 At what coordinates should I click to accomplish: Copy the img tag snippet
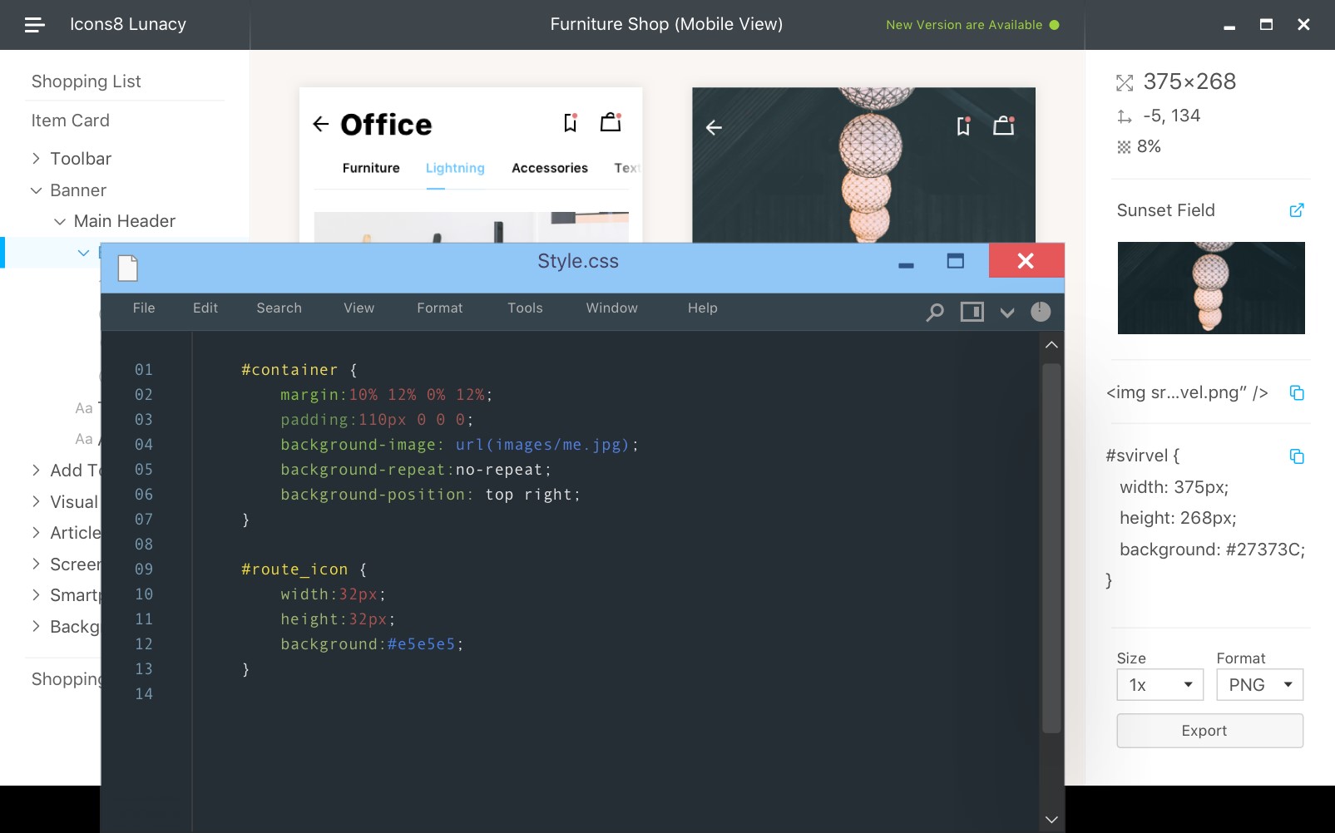click(1296, 392)
